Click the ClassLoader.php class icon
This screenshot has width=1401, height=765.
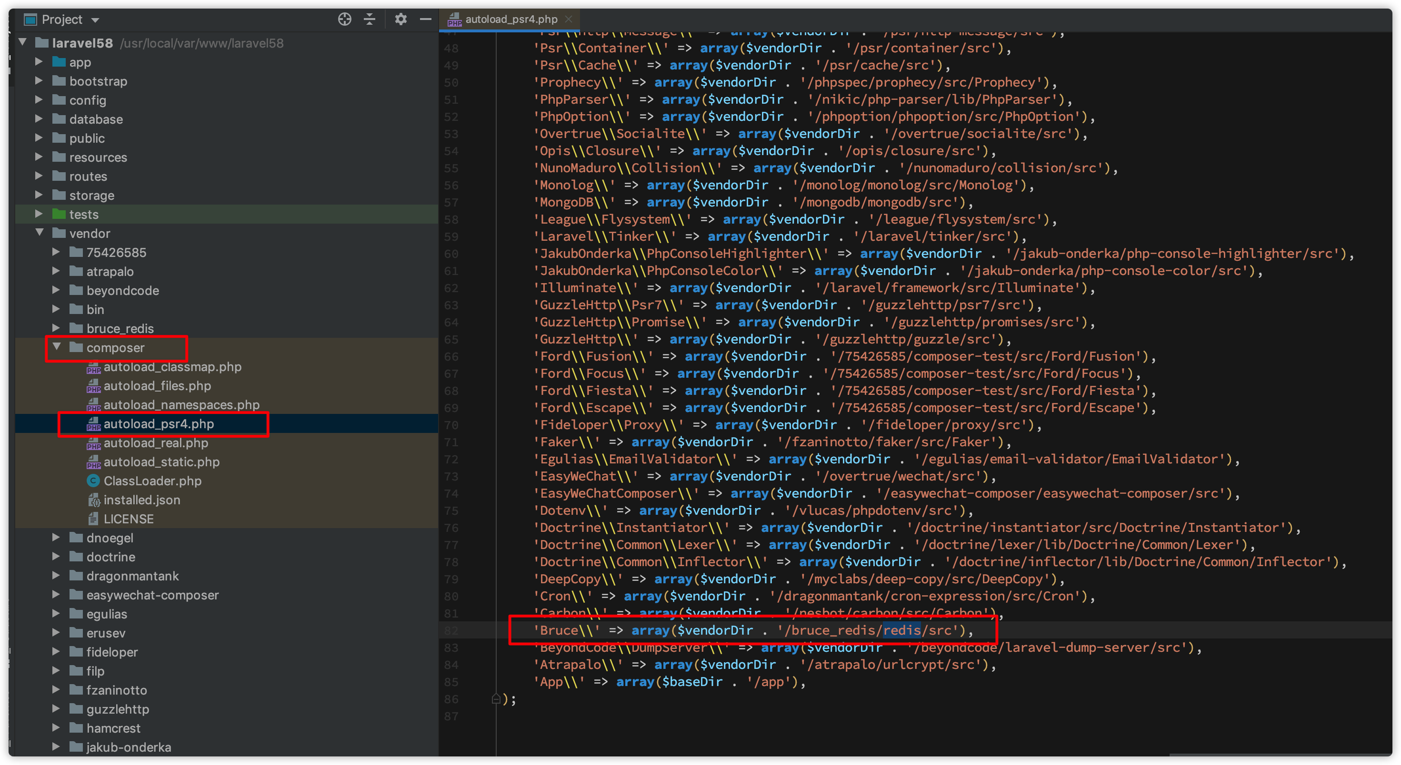(93, 481)
